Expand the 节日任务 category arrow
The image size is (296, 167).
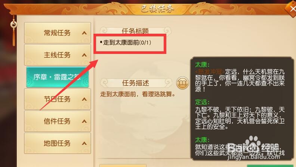(84, 99)
